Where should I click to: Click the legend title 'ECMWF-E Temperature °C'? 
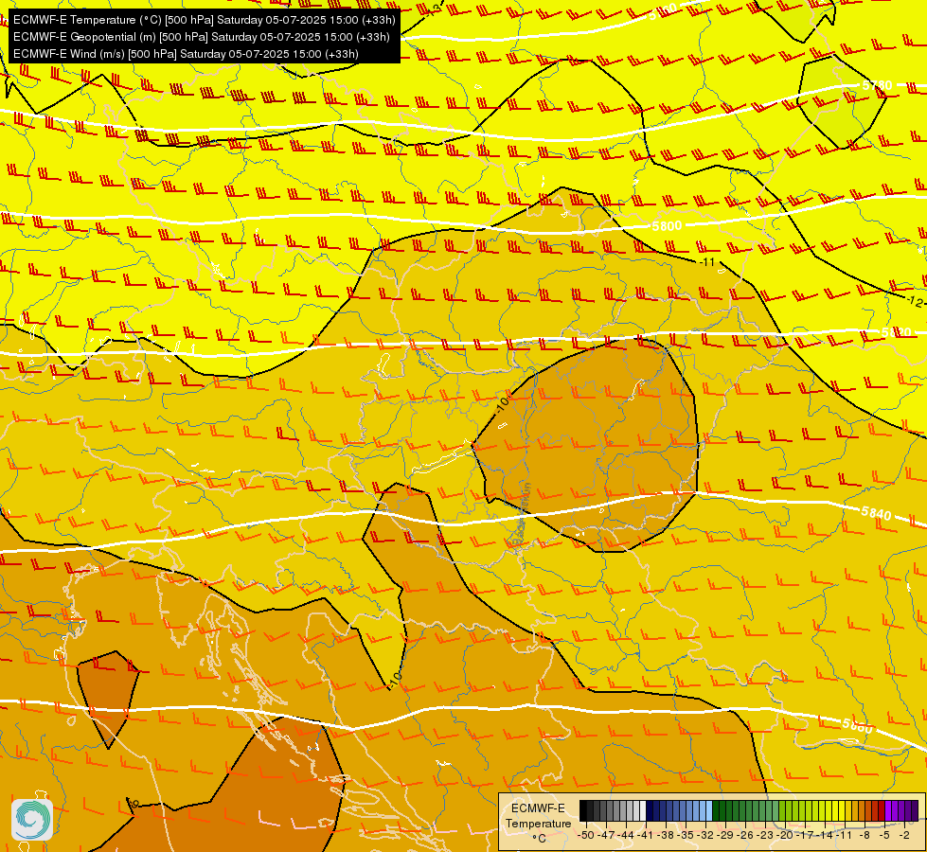click(x=539, y=823)
